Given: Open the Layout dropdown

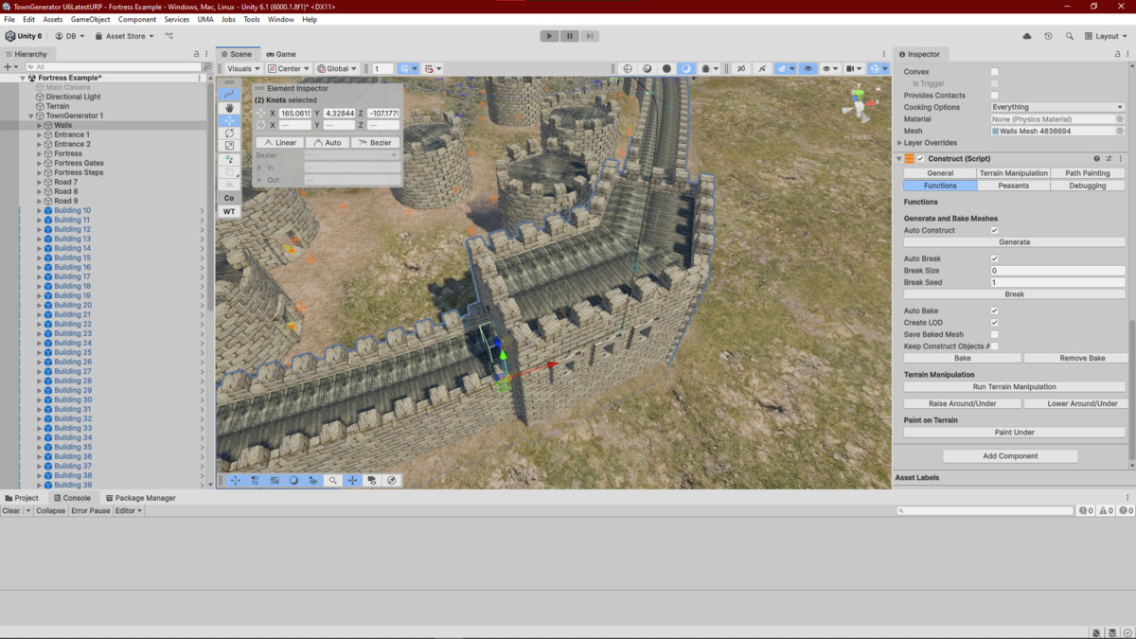Looking at the screenshot, I should (1108, 36).
